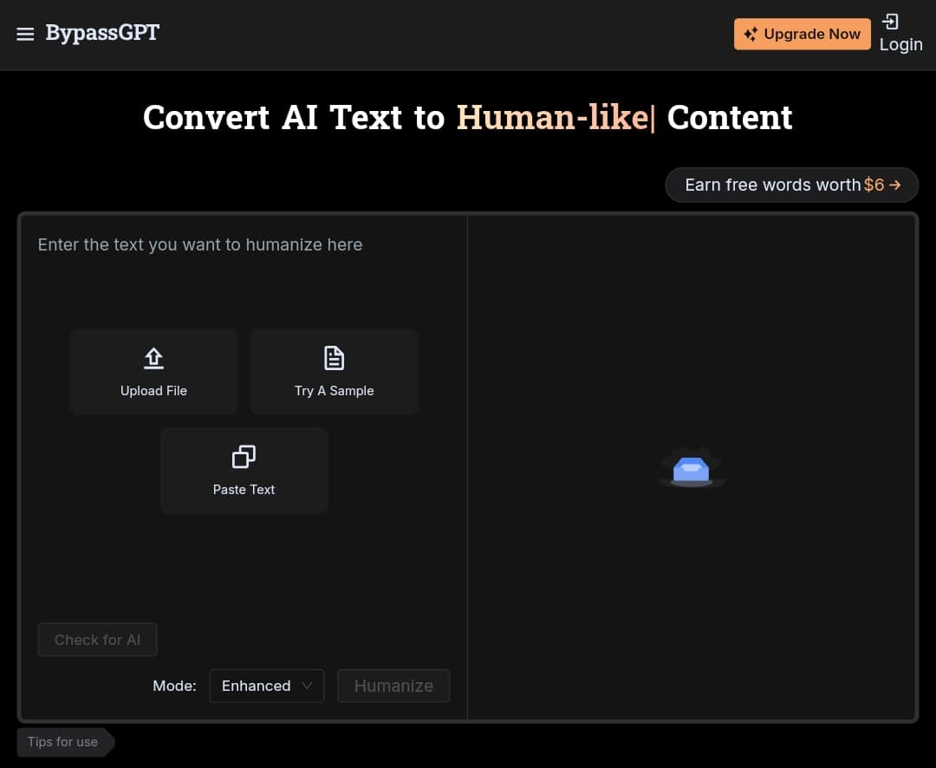Click the Login icon

pyautogui.click(x=890, y=22)
